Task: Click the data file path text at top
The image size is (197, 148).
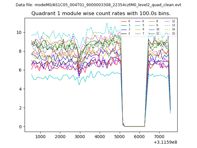Action: pos(98,5)
